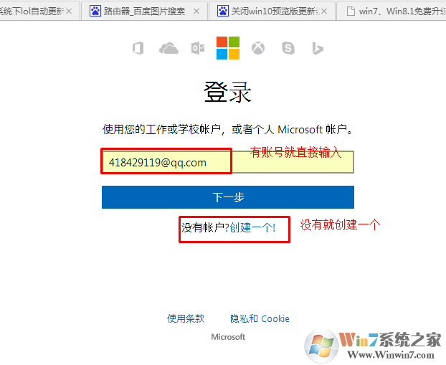The width and height of the screenshot is (446, 365).
Task: Open the 创建一个! link
Action: [x=252, y=227]
